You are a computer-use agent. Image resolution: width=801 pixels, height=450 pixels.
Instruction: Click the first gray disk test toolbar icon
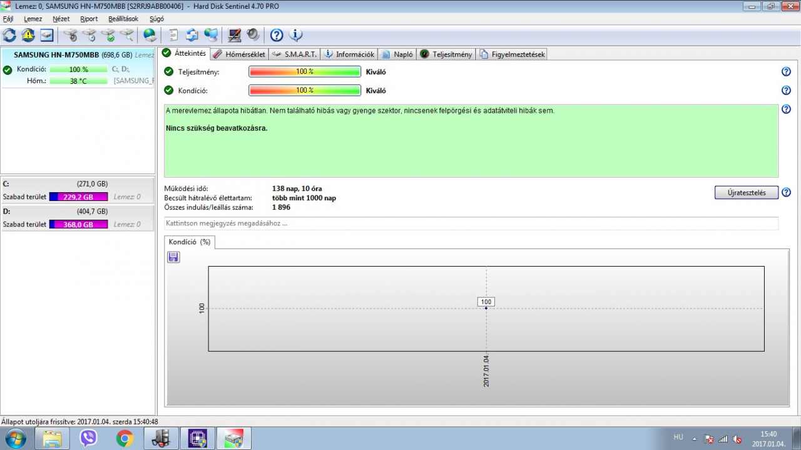pyautogui.click(x=71, y=35)
